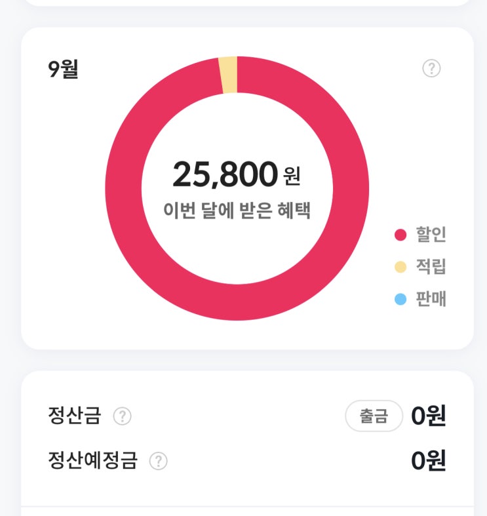The image size is (487, 516).
Task: Select the red 할인 legend dot
Action: point(400,235)
